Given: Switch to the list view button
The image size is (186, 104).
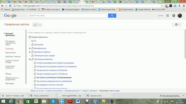Looking at the screenshot, I should 40,25.
